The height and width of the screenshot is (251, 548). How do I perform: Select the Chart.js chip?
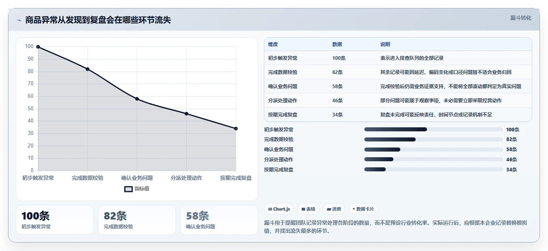pos(279,209)
